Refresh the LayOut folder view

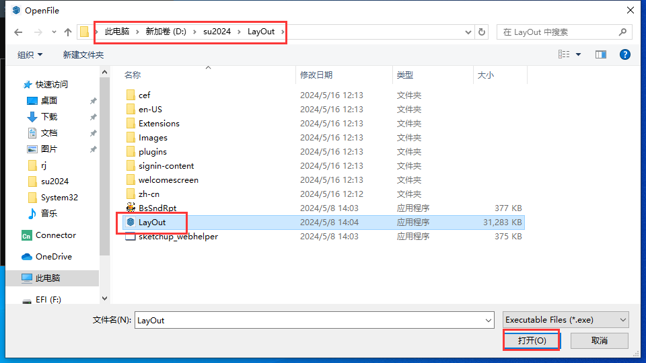pyautogui.click(x=482, y=32)
